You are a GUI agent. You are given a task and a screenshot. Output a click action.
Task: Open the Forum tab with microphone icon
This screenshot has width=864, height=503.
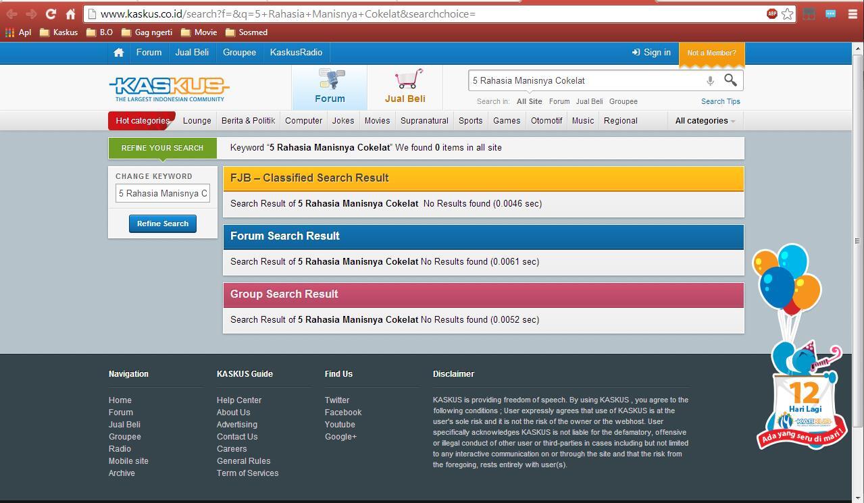[x=330, y=86]
